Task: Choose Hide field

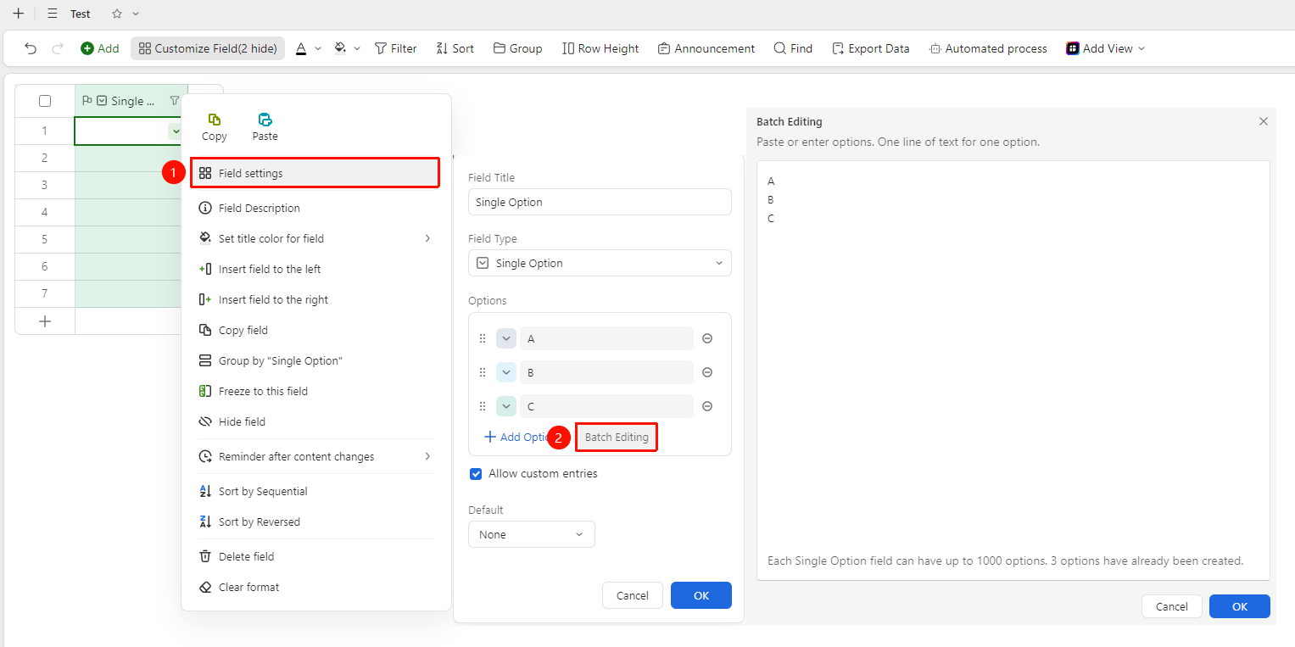Action: (x=315, y=421)
